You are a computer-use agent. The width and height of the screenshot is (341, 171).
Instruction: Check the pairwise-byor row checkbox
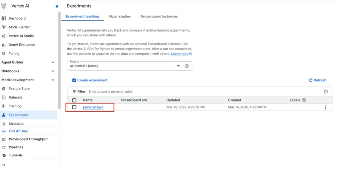click(74, 107)
